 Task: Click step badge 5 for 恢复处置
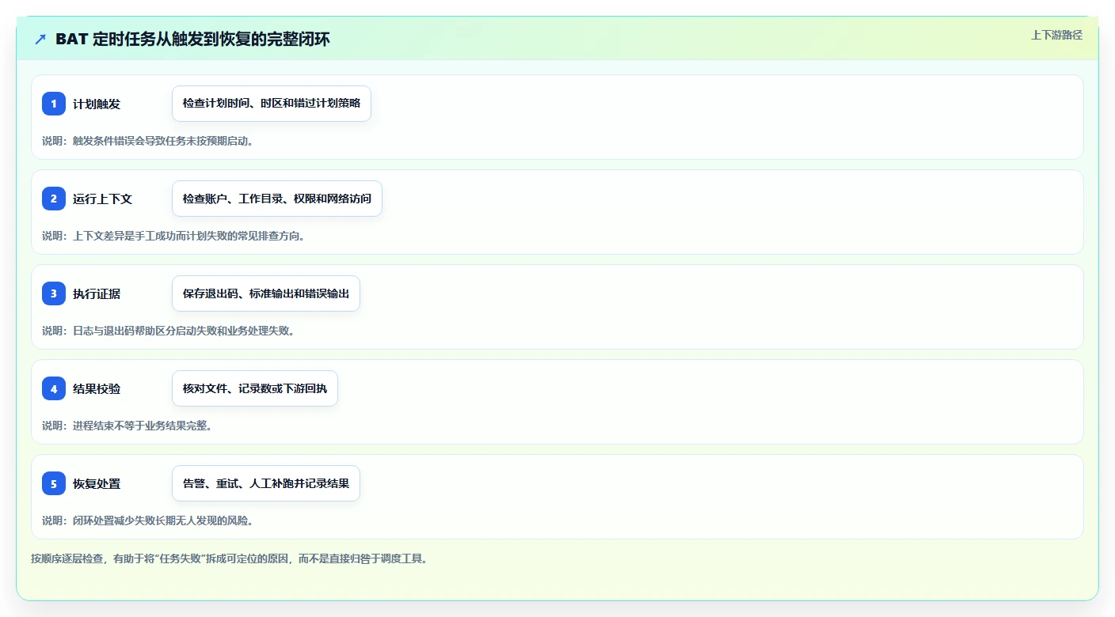click(54, 483)
